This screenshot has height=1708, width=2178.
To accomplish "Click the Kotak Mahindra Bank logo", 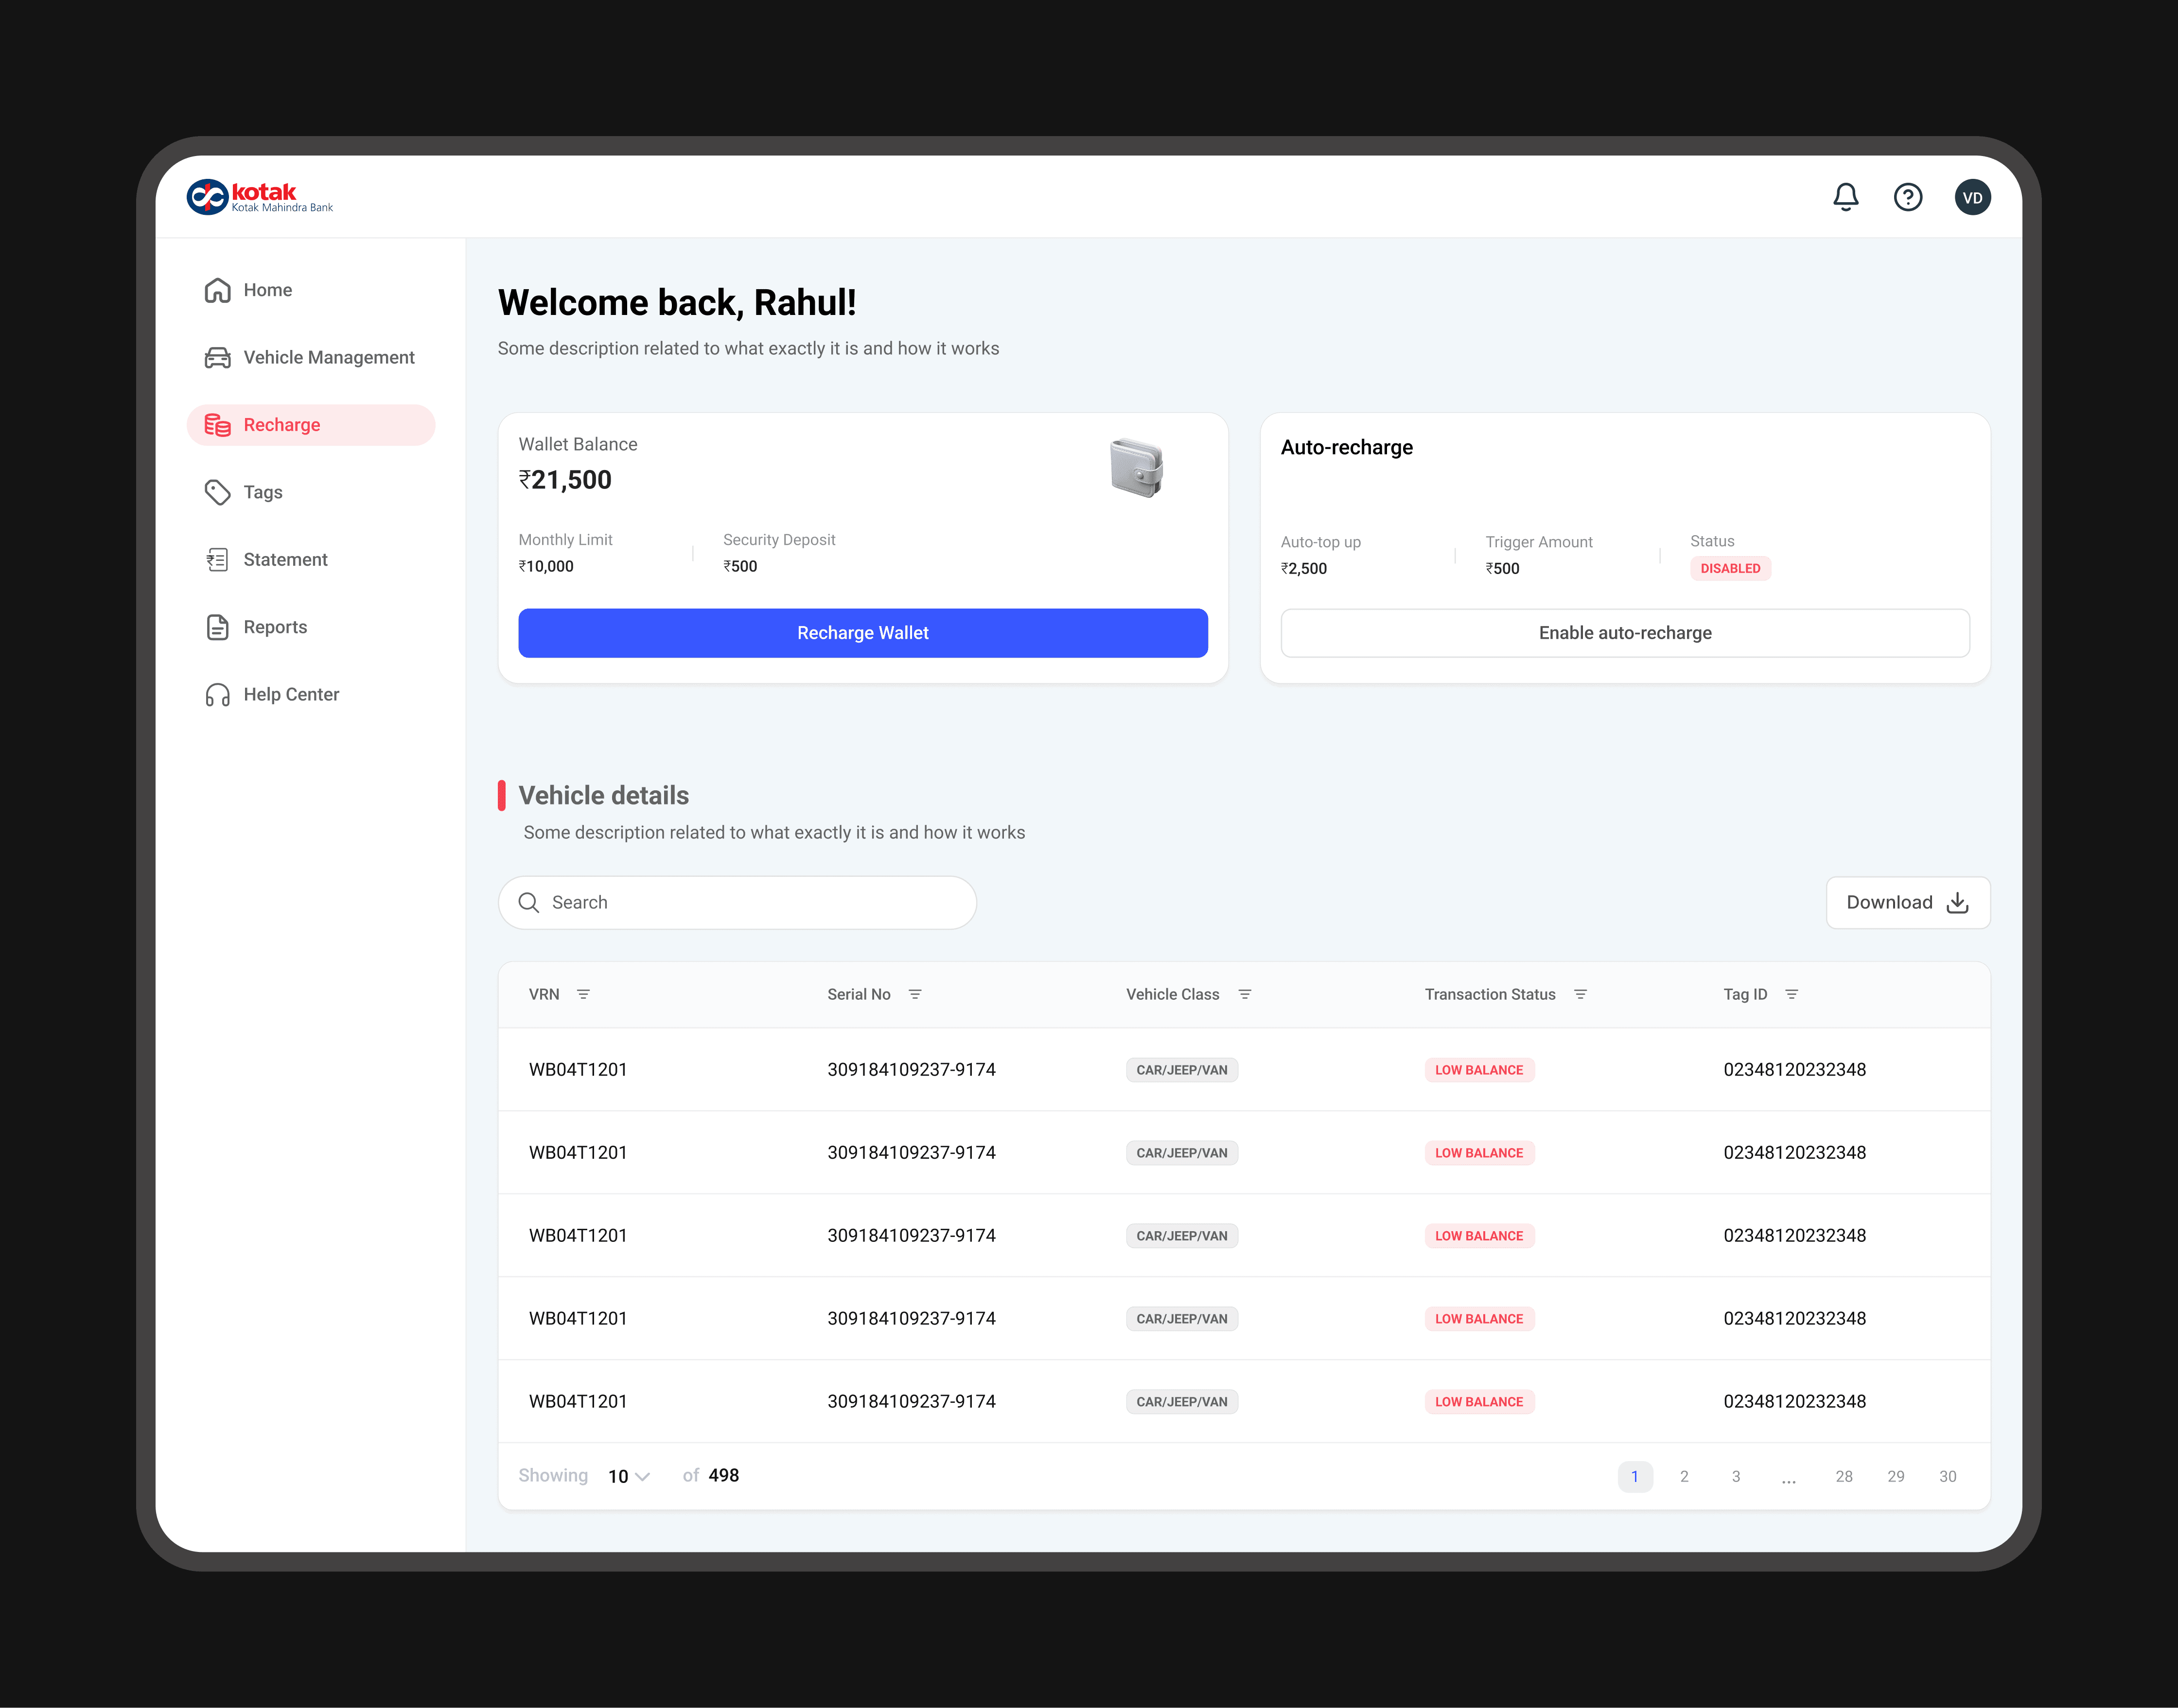I will pos(260,197).
